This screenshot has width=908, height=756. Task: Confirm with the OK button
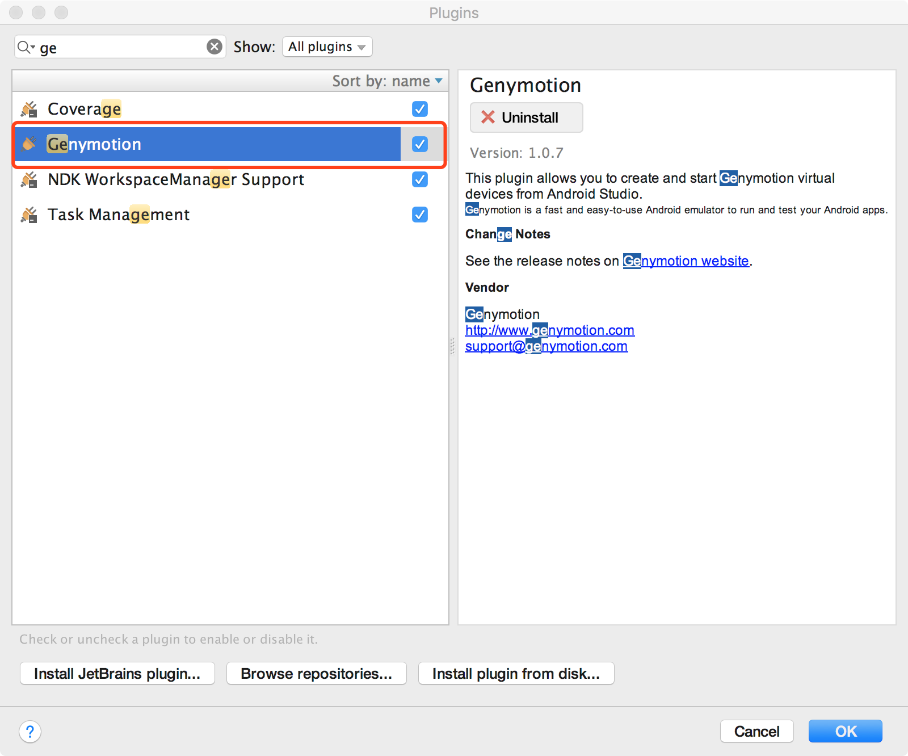coord(846,731)
